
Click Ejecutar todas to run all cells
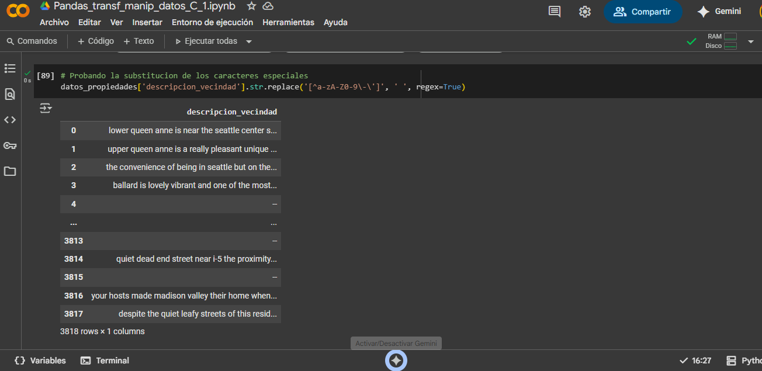[x=206, y=41]
